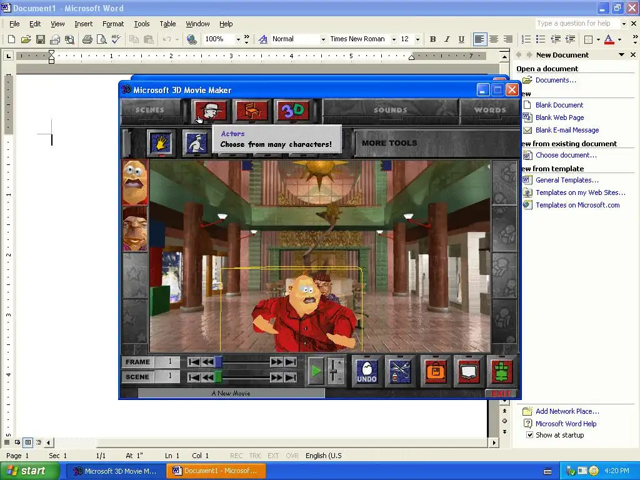Viewport: 640px width, 480px height.
Task: Click the General Templates link
Action: click(x=567, y=180)
